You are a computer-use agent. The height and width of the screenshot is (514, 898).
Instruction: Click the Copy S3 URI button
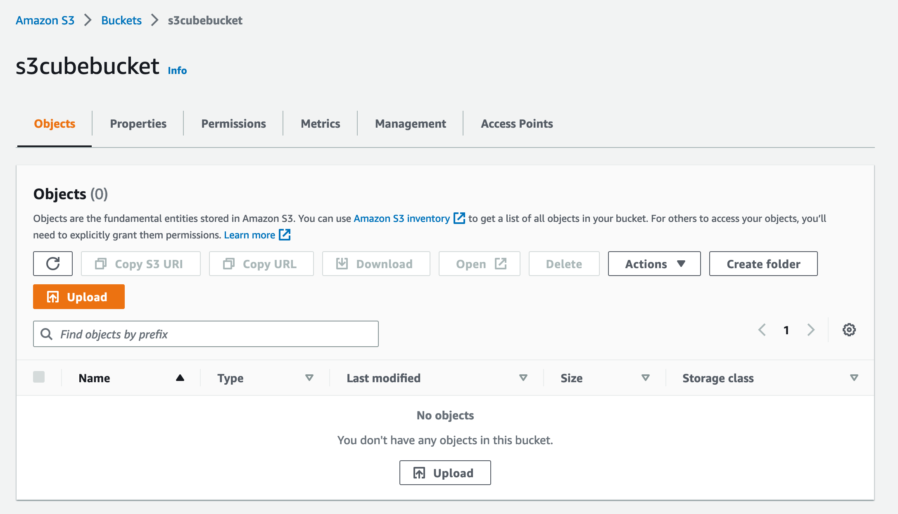point(140,264)
